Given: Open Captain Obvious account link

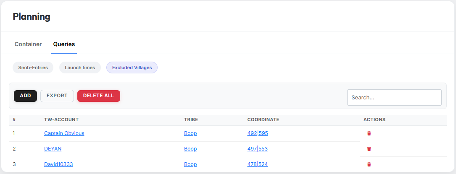Looking at the screenshot, I should click(64, 133).
